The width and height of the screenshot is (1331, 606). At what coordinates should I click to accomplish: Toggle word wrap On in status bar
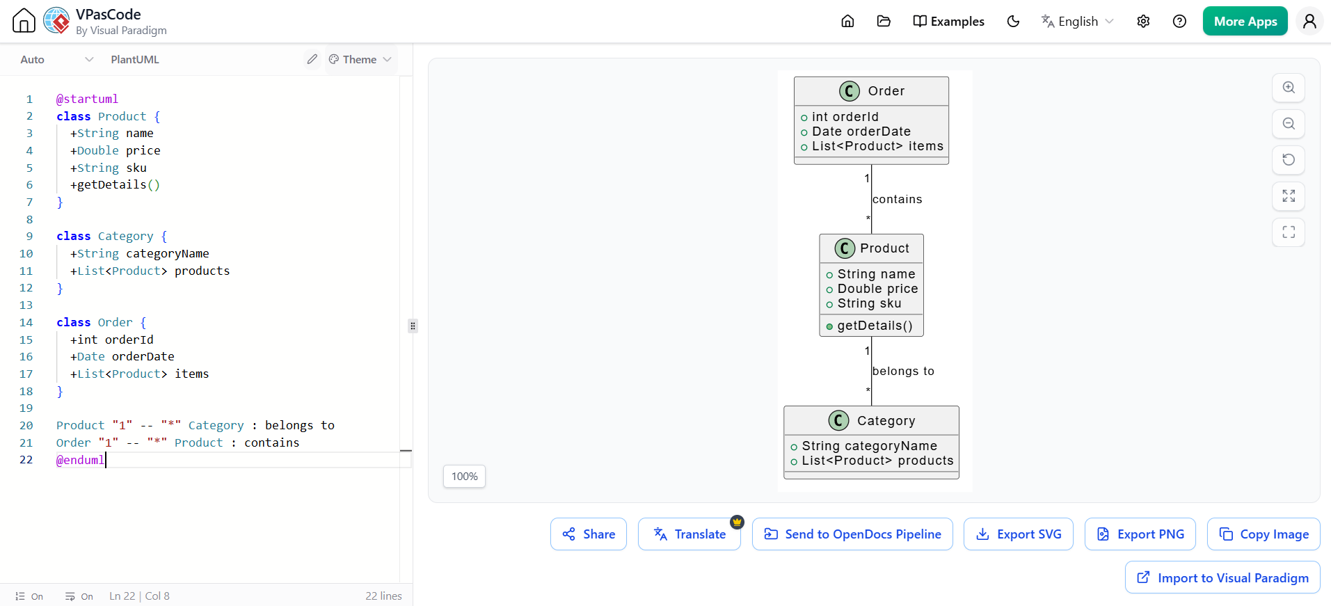point(79,596)
